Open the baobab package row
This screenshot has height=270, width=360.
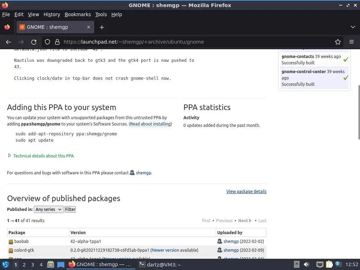click(137, 241)
